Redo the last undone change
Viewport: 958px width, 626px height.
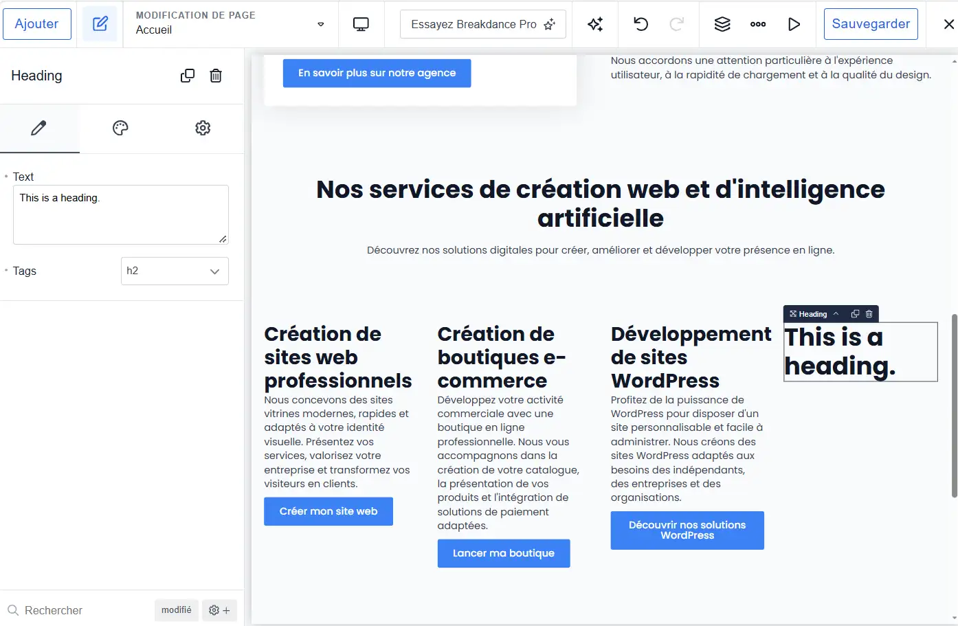tap(676, 24)
